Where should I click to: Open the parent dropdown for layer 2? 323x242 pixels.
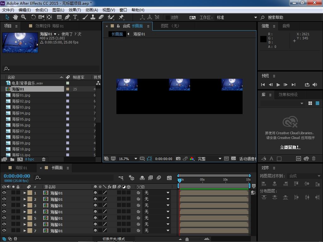[x=157, y=199]
